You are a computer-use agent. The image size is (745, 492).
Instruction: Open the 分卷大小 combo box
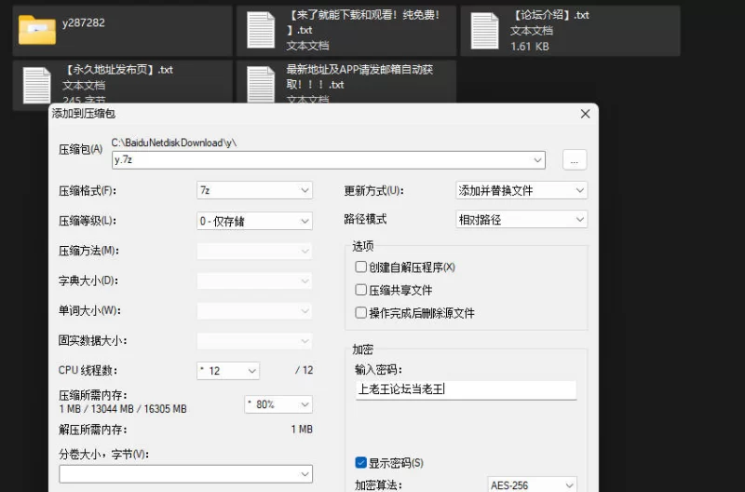[185, 473]
